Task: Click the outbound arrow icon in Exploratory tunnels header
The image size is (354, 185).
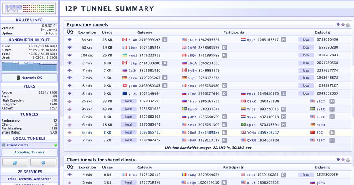Action: coord(343,24)
